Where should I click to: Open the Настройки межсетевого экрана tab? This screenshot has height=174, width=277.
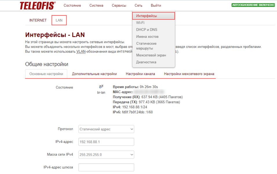point(189,74)
